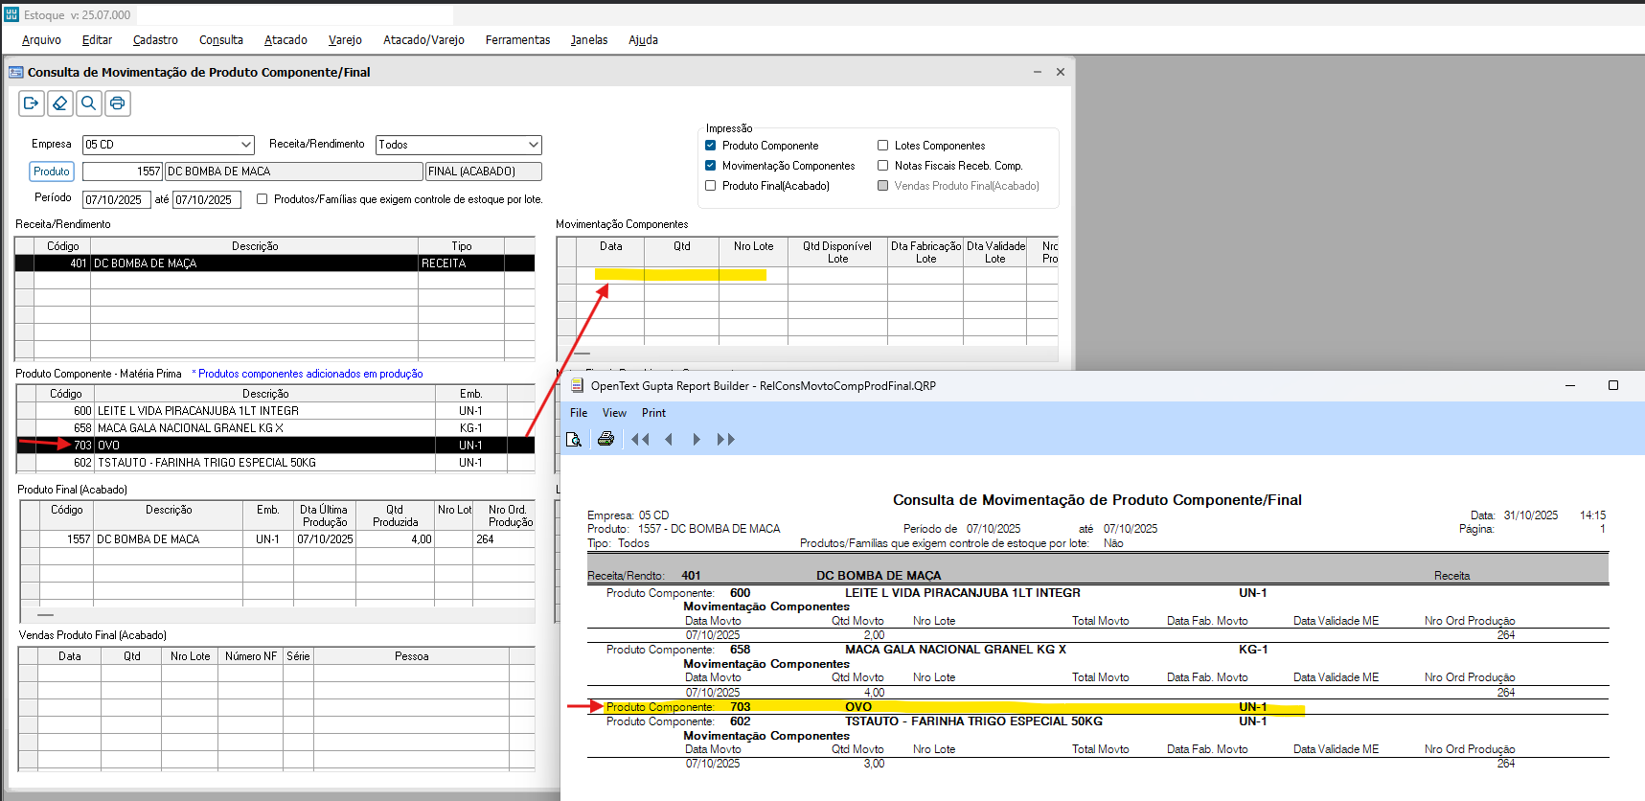Viewport: 1645px width, 801px height.
Task: Open the Empresa dropdown
Action: tap(246, 145)
